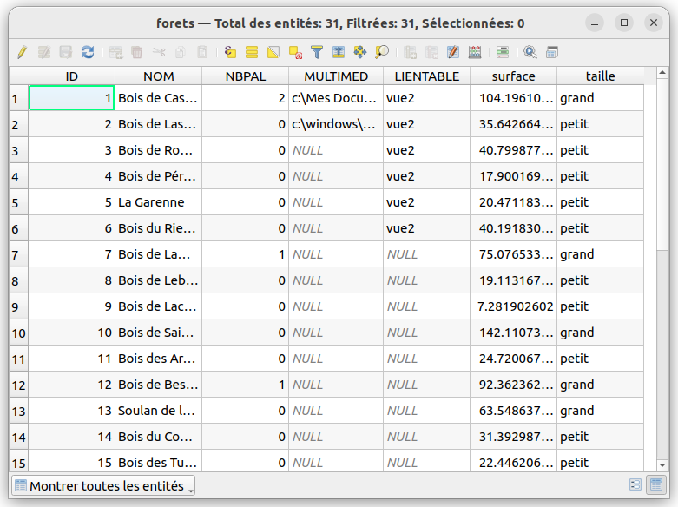
Task: Click the delete selected features trash icon
Action: [136, 53]
